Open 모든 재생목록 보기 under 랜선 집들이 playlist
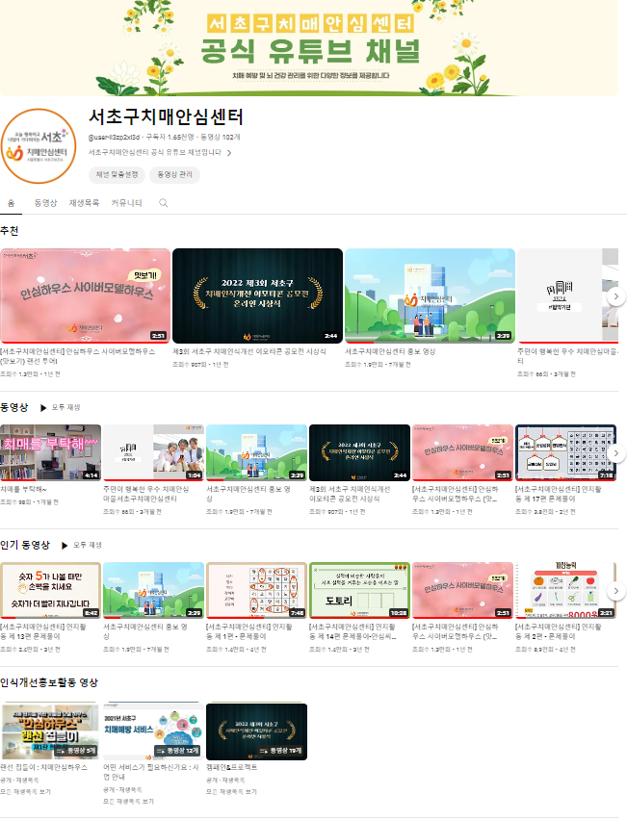Screen dimensions: 627x820 (x=26, y=792)
